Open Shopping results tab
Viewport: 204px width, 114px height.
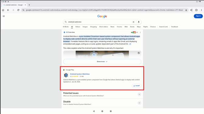click(93, 27)
